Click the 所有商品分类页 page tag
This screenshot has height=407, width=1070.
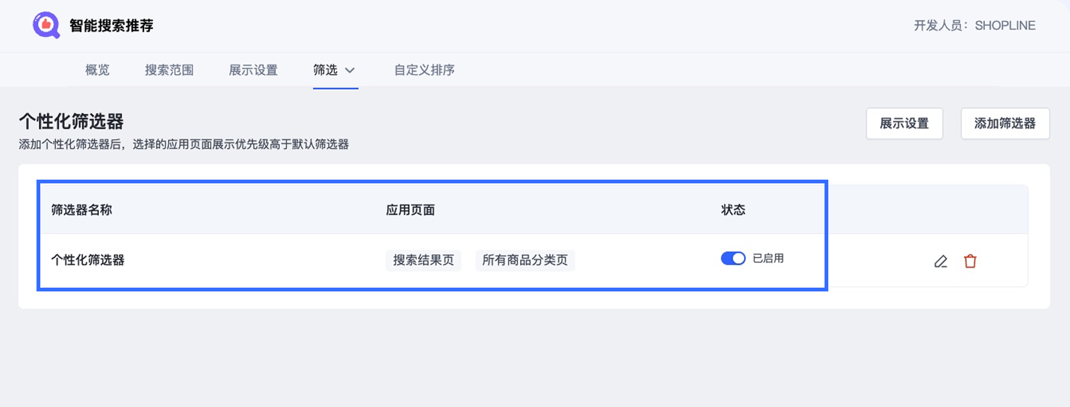525,260
